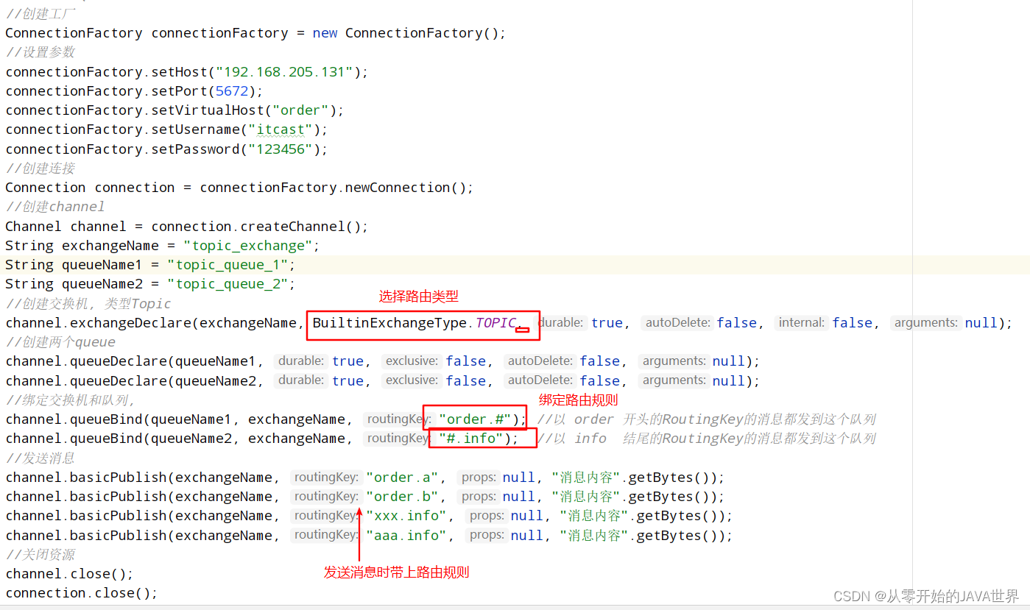Click the port number 5672
This screenshot has height=610, width=1030.
pyautogui.click(x=232, y=91)
